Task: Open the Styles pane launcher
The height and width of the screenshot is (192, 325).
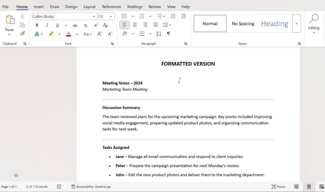Action: (299, 44)
